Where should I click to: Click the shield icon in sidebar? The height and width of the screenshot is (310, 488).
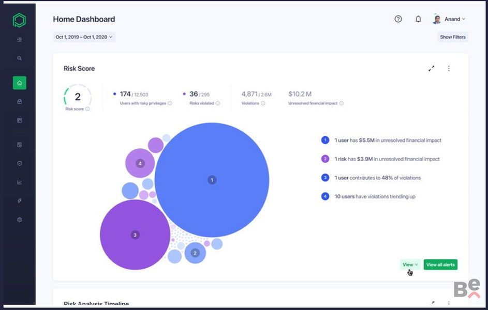point(19,163)
